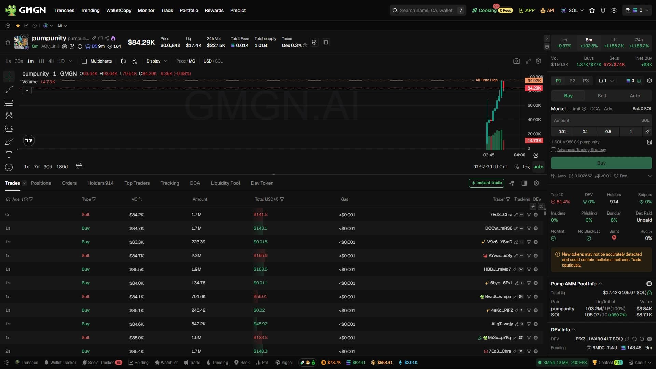Open the Fibonacci lines tool
The height and width of the screenshot is (369, 656).
coord(9,102)
